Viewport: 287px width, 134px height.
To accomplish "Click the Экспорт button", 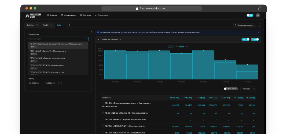I will pyautogui.click(x=246, y=89).
